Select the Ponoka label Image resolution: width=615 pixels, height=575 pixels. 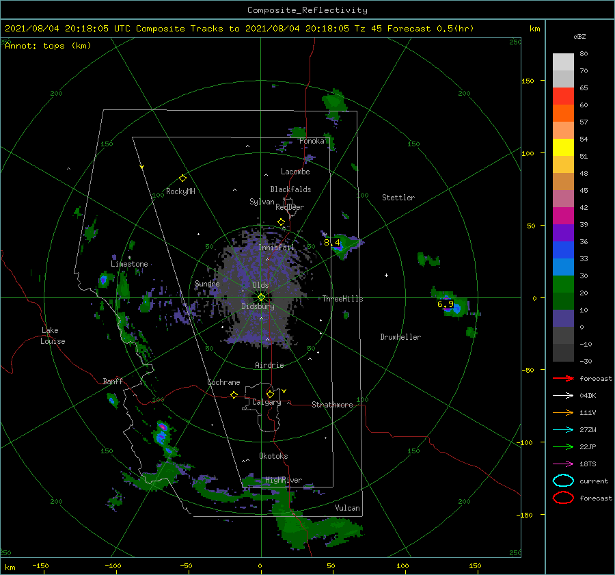312,141
